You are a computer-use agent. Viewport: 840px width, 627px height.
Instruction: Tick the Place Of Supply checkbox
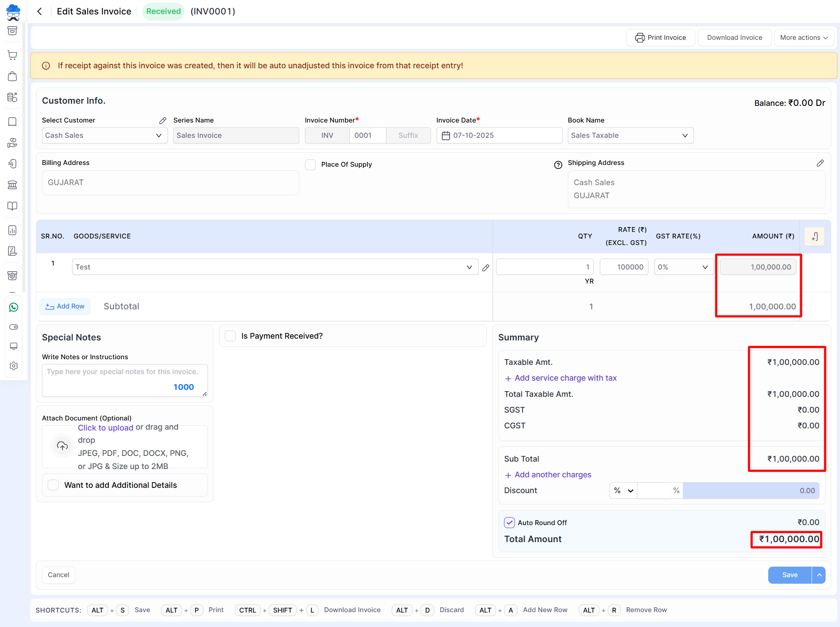310,165
